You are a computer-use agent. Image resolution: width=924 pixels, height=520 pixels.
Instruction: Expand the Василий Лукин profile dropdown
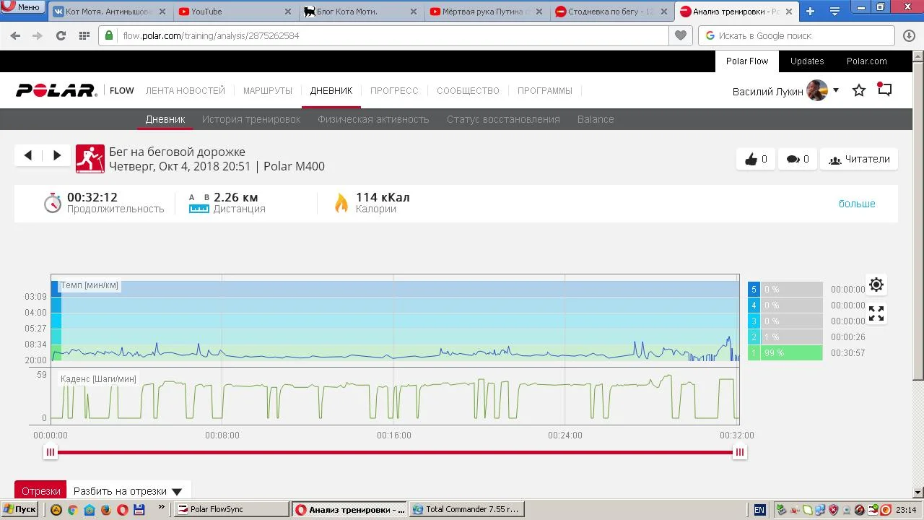836,90
